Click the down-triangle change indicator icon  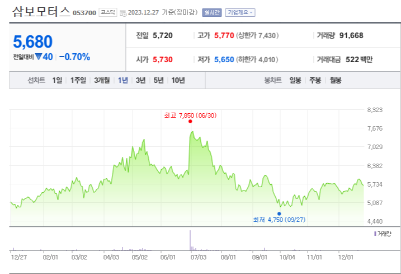coord(39,57)
